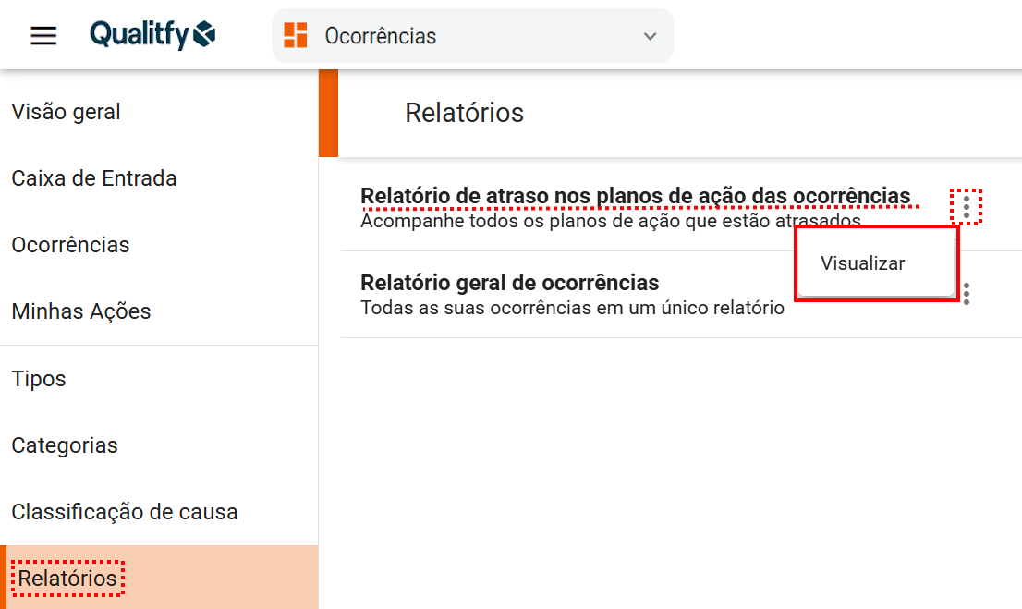Click the Relatório geral de ocorrências title

click(509, 282)
